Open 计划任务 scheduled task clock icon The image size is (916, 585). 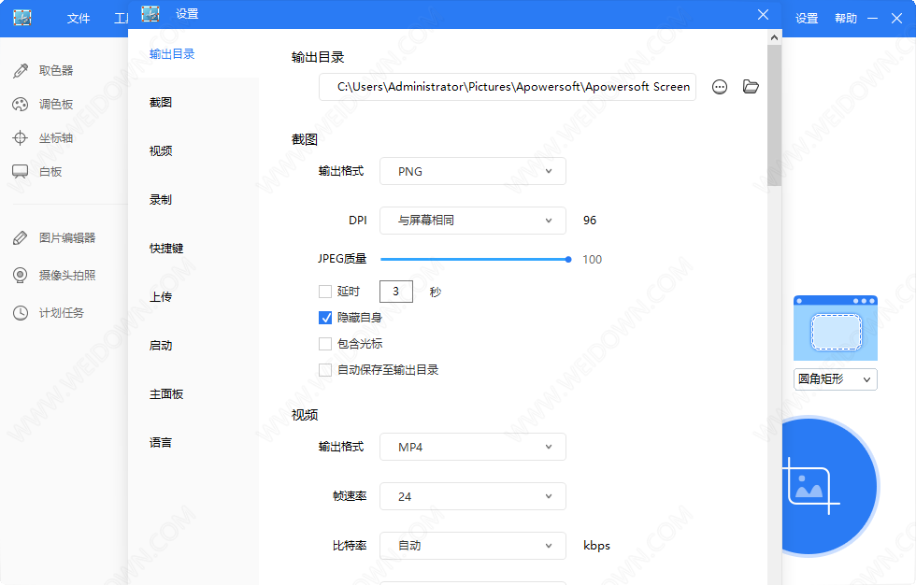click(x=21, y=313)
